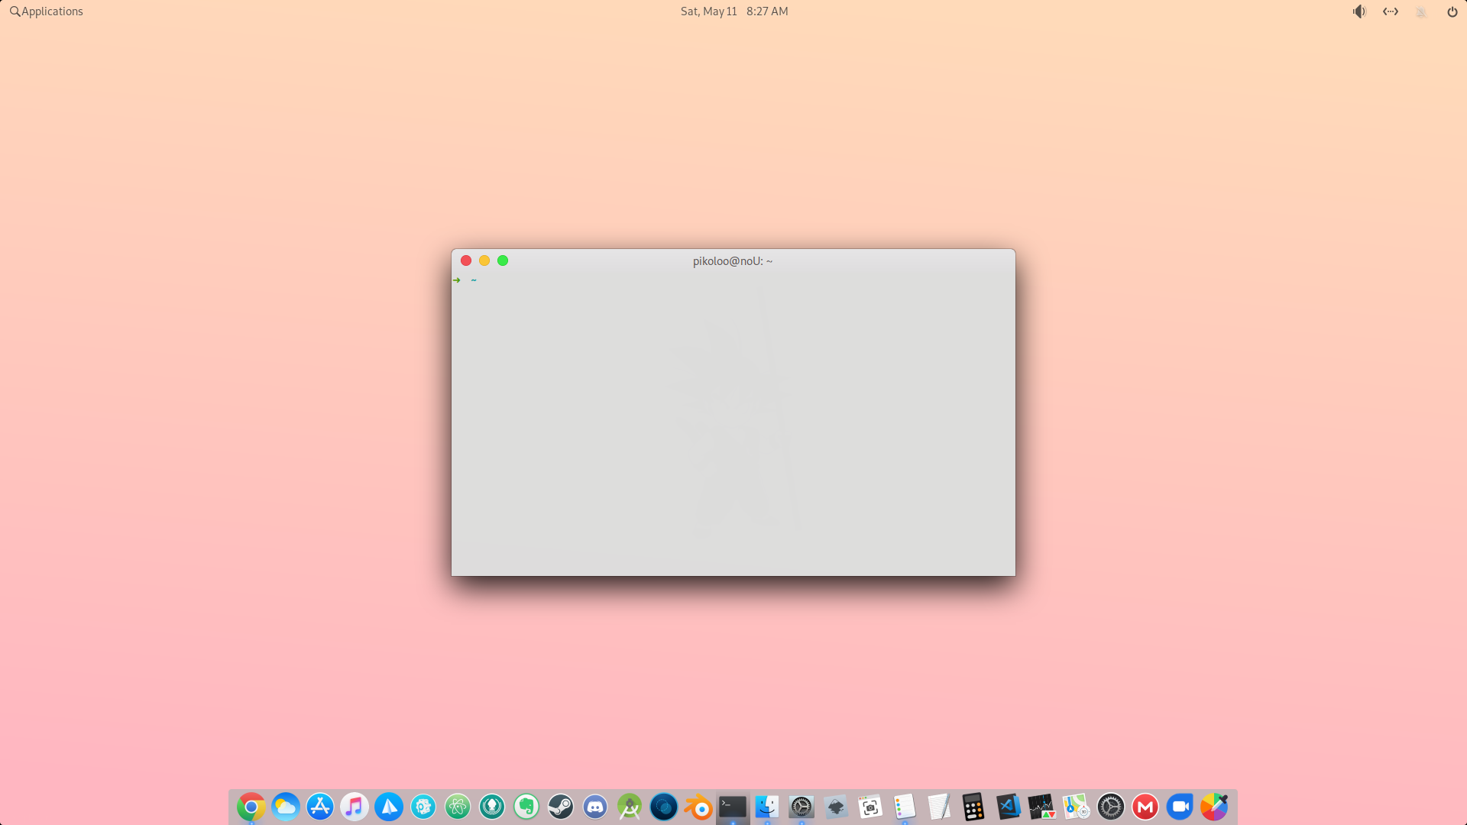Launch the Weather app in dock

[286, 807]
